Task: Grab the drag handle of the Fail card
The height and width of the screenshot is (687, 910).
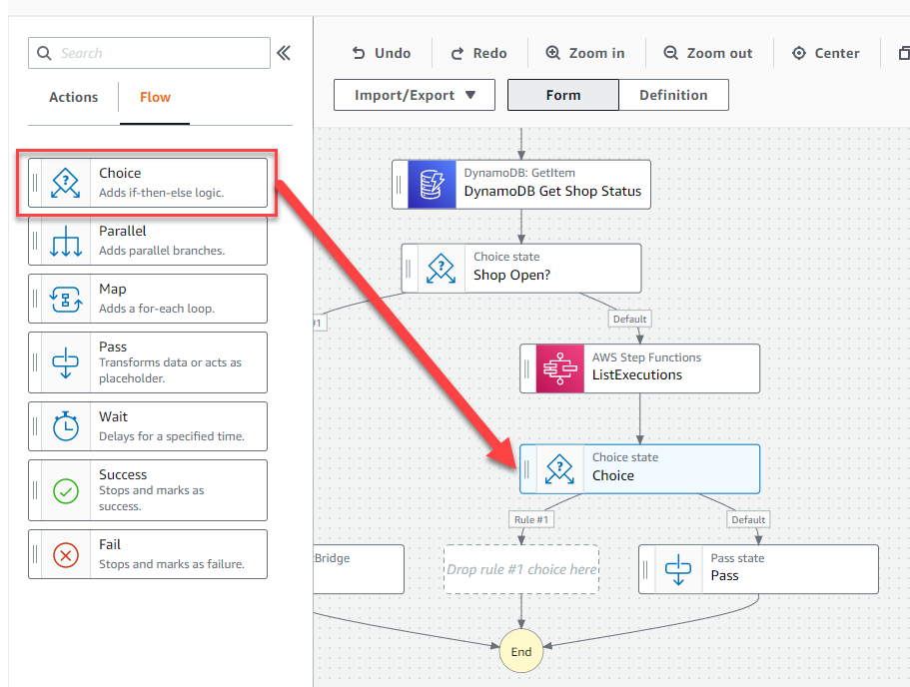Action: [x=35, y=555]
